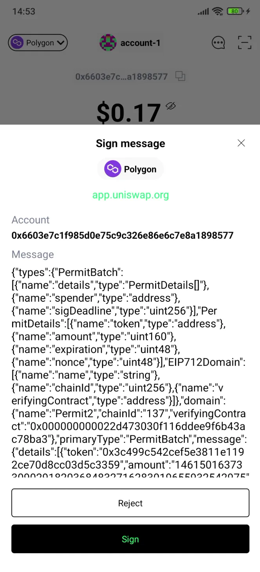
Task: Copy the shortened wallet address
Action: pyautogui.click(x=180, y=76)
